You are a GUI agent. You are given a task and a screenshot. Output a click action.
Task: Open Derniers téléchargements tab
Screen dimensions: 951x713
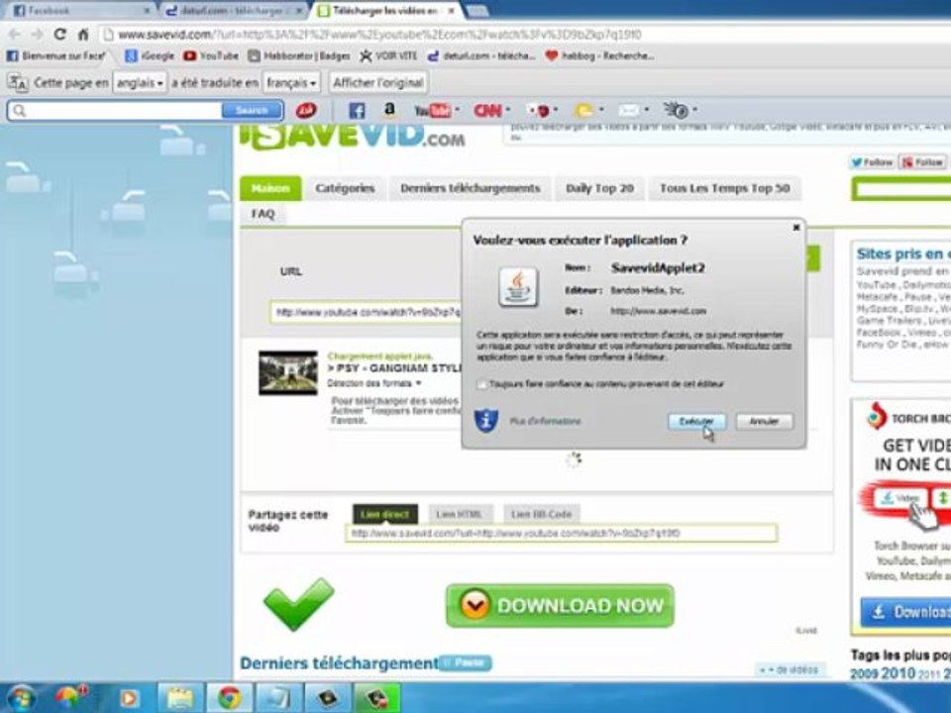[x=470, y=188]
